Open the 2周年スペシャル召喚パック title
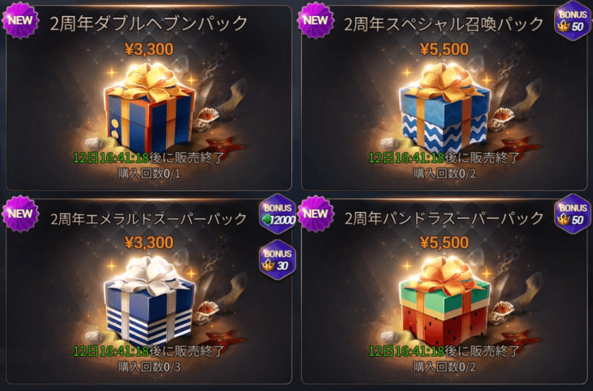The image size is (593, 391). 444,24
